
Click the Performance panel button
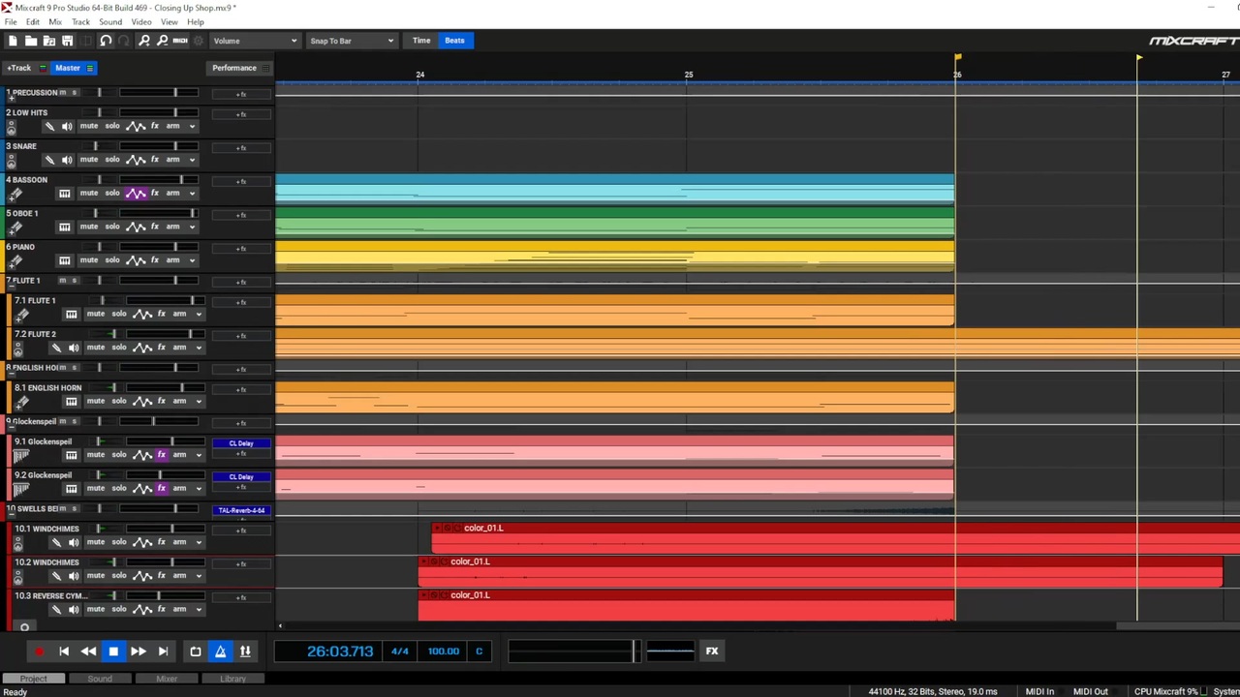point(234,68)
